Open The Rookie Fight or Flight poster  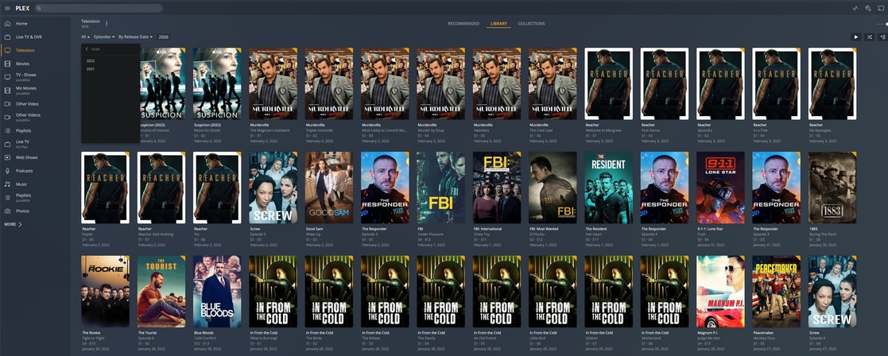(106, 292)
